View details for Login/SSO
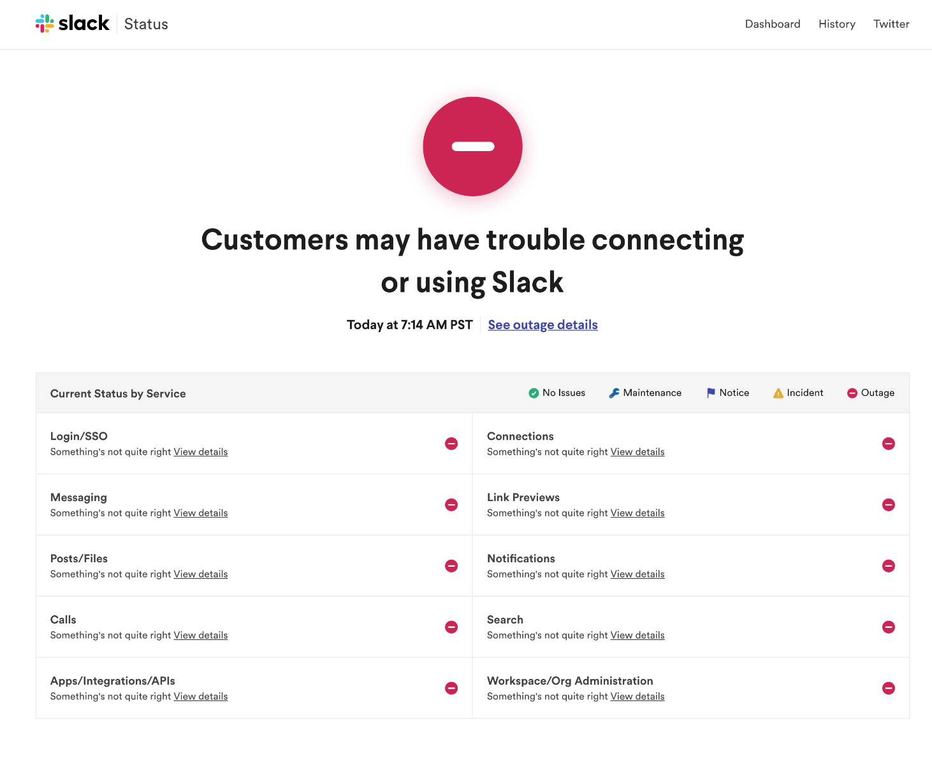The image size is (932, 765). point(201,452)
